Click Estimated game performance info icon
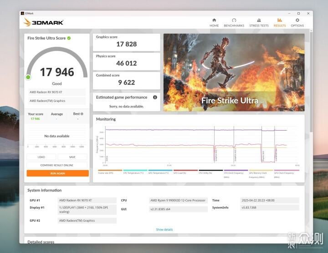 coord(155,97)
